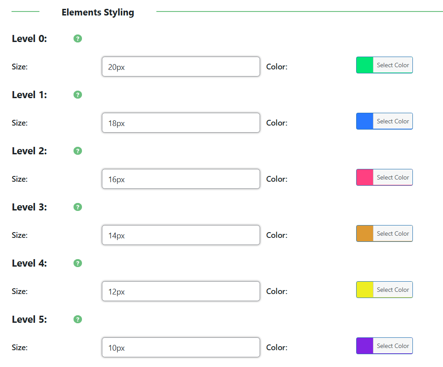Click the Size: label under Level 0
This screenshot has height=367, width=443.
pos(19,67)
